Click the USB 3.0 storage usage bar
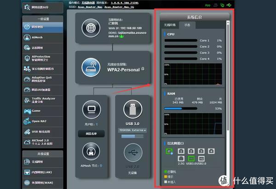 132,136
